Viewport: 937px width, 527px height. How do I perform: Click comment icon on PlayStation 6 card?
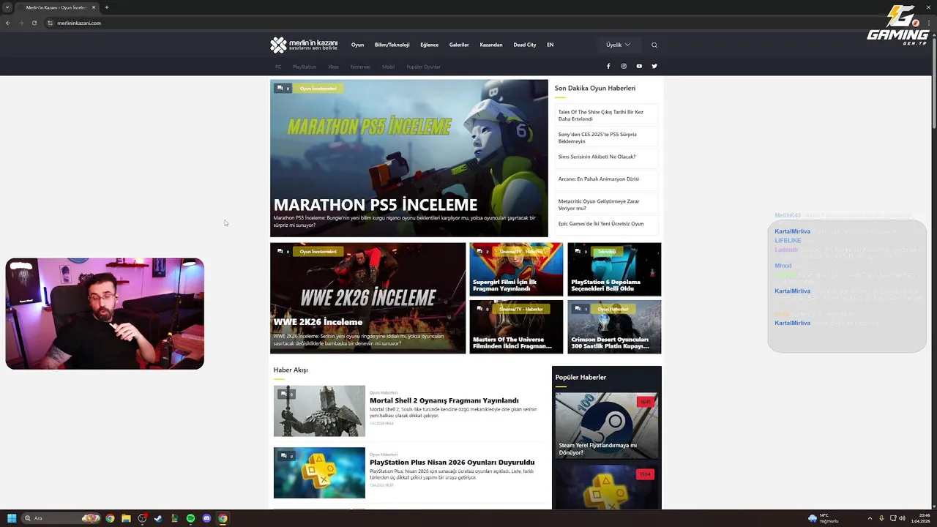[x=577, y=251]
